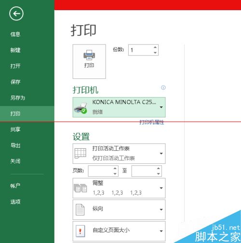Click the active sheets grid icon
The height and width of the screenshot is (243, 241).
pyautogui.click(x=80, y=153)
